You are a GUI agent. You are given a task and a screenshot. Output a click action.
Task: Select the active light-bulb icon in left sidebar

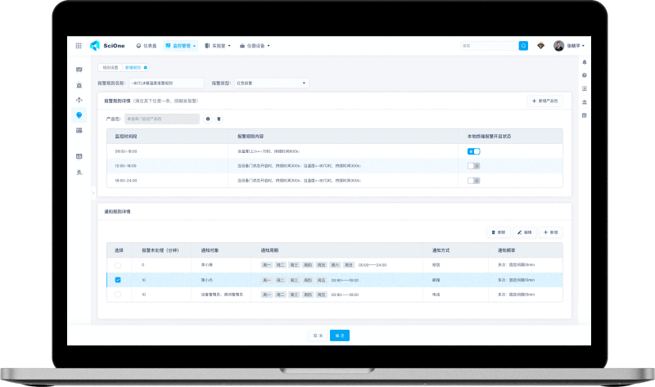click(79, 115)
